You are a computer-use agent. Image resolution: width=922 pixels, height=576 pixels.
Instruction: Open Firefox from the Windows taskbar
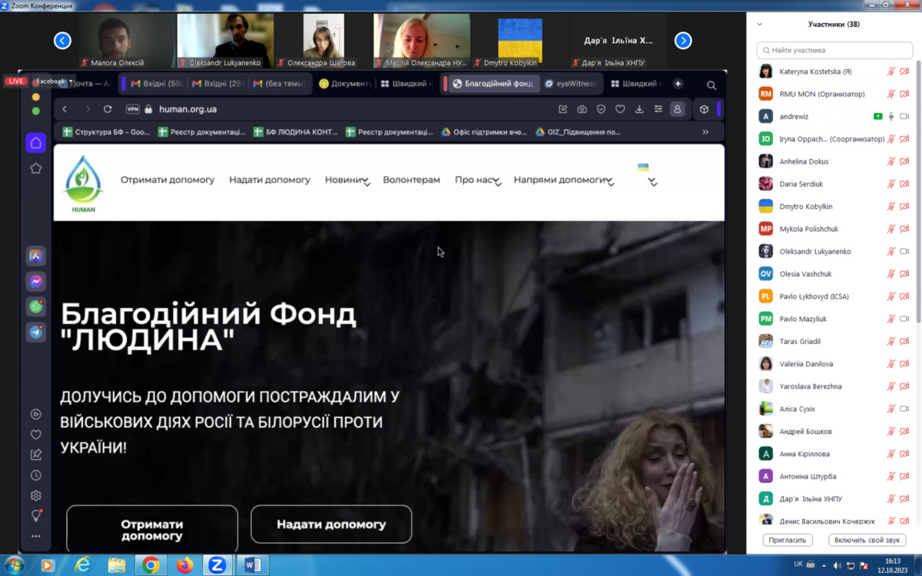pyautogui.click(x=184, y=565)
